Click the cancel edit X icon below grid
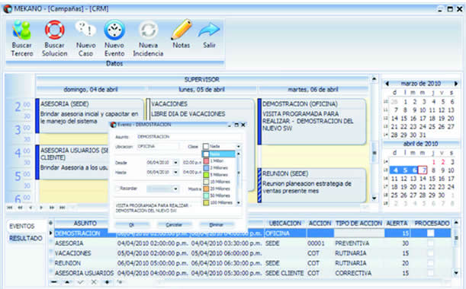This screenshot has height=289, width=466. click(94, 282)
